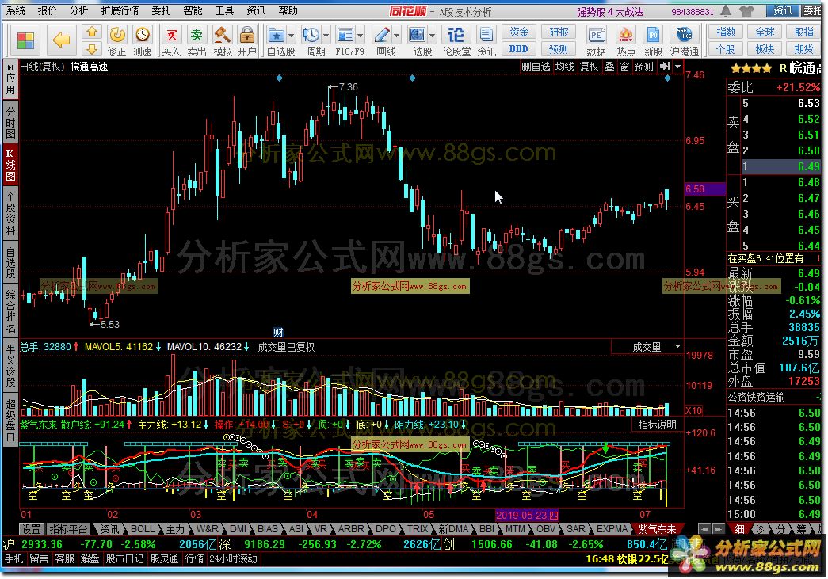Open 模拟 gavel simulation trading icon
The width and height of the screenshot is (828, 579).
coord(222,36)
